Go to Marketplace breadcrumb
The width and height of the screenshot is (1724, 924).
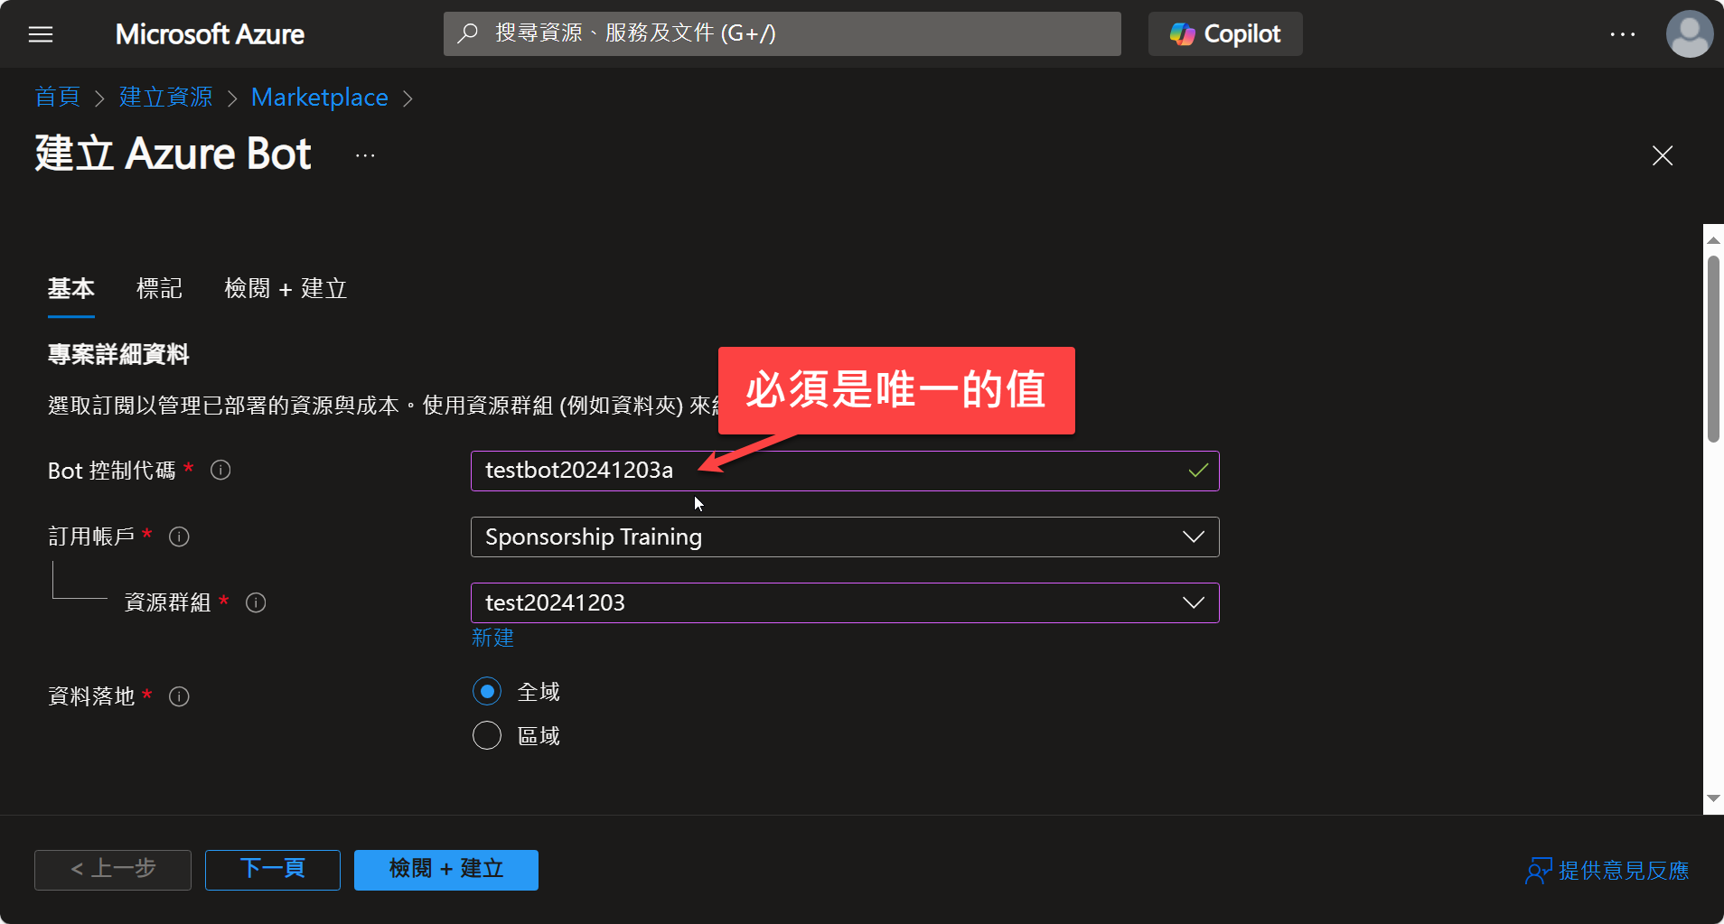(x=320, y=97)
